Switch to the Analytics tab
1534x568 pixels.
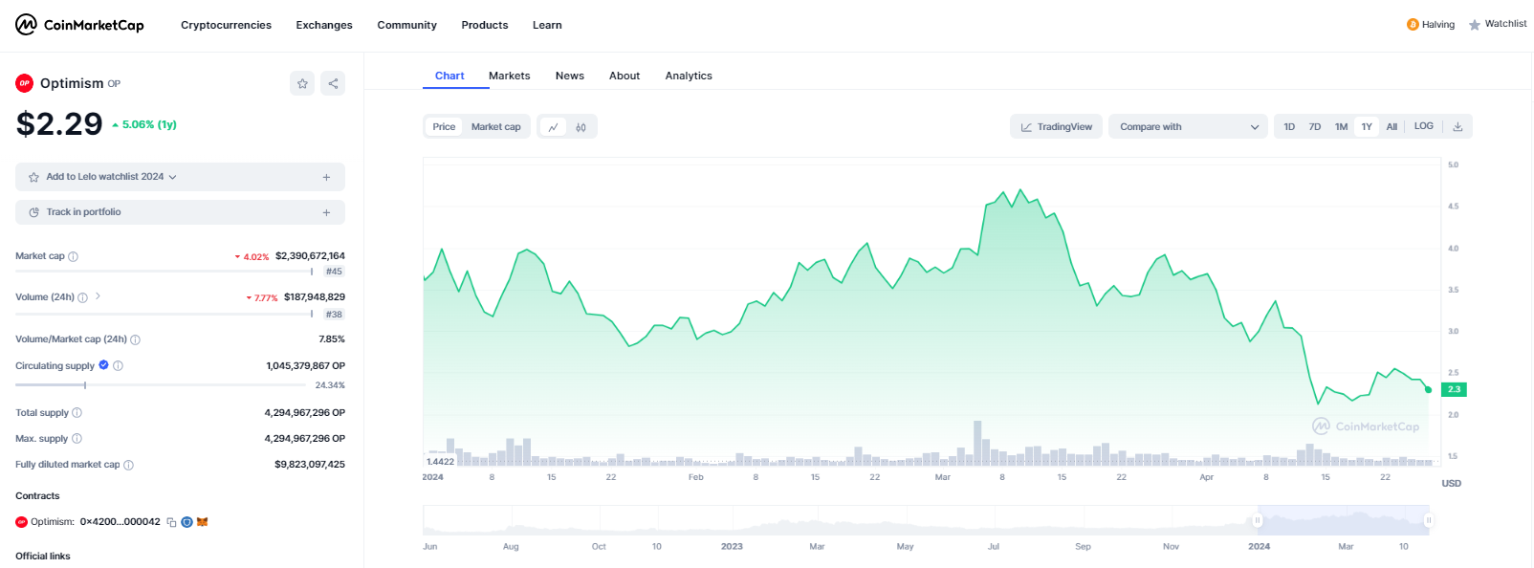click(689, 76)
